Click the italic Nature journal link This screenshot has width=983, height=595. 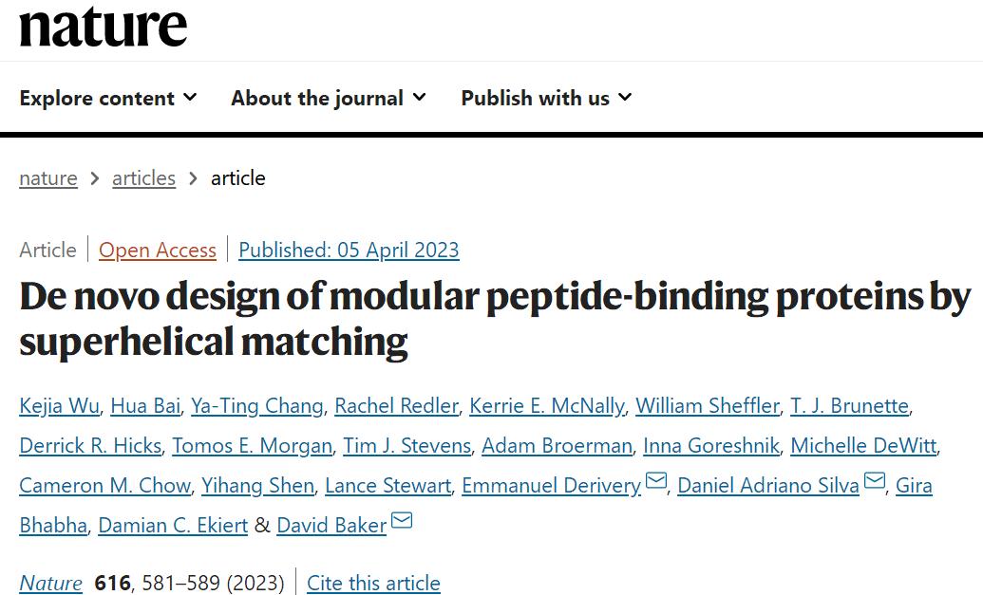click(x=51, y=583)
